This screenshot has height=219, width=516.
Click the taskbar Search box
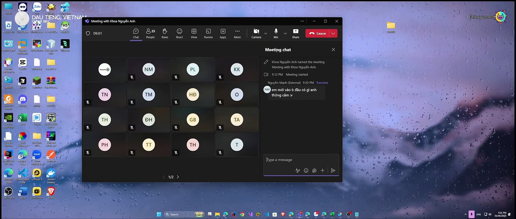coord(184,214)
